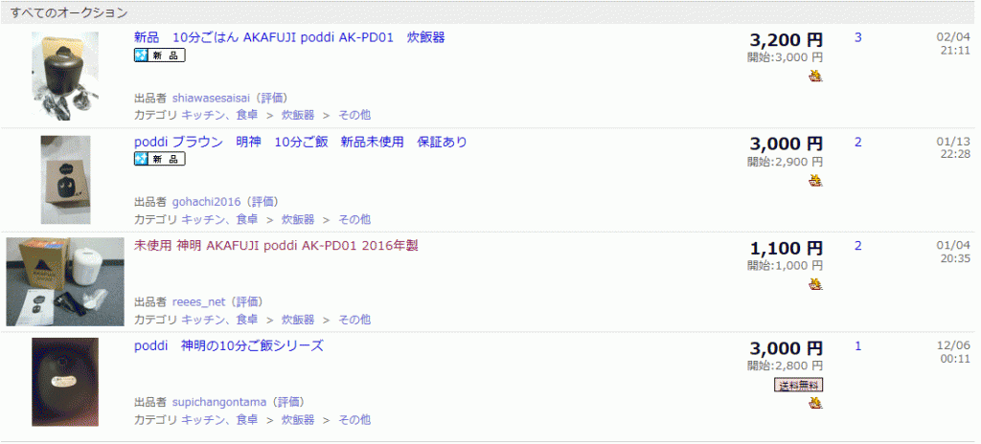This screenshot has height=444, width=981.
Task: Select 炊飯器 category in the first listing
Action: click(x=297, y=114)
